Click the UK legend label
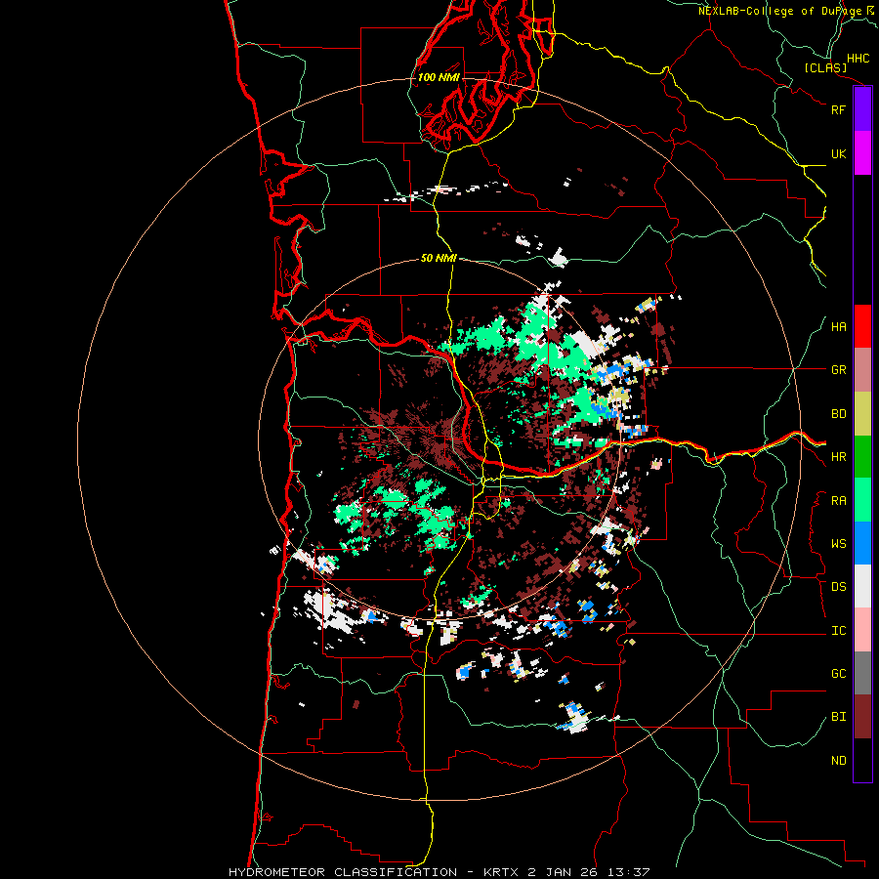The width and height of the screenshot is (879, 879). pos(838,153)
